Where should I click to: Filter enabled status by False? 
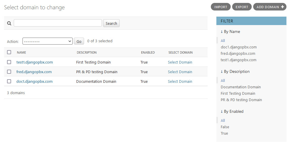[225, 127]
